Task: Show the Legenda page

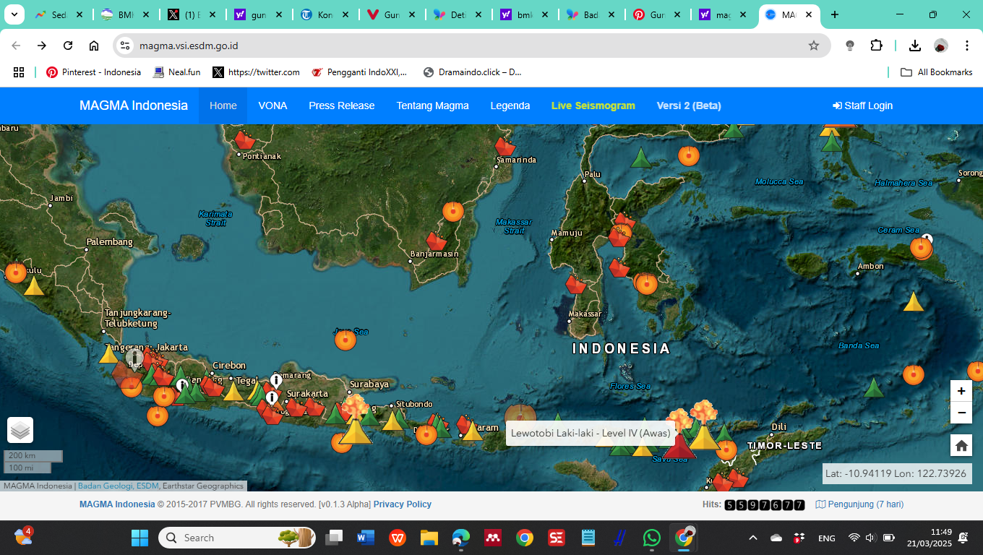Action: point(510,106)
